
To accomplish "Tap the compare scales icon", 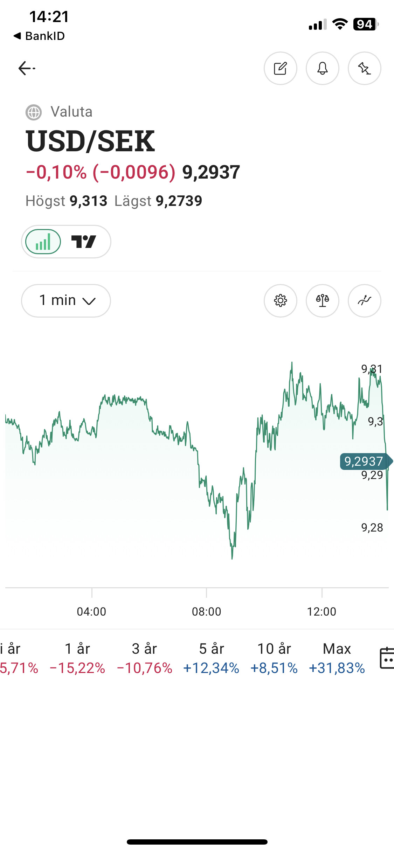I will (x=322, y=300).
